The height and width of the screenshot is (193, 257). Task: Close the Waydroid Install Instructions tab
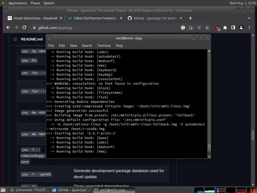click(x=61, y=18)
